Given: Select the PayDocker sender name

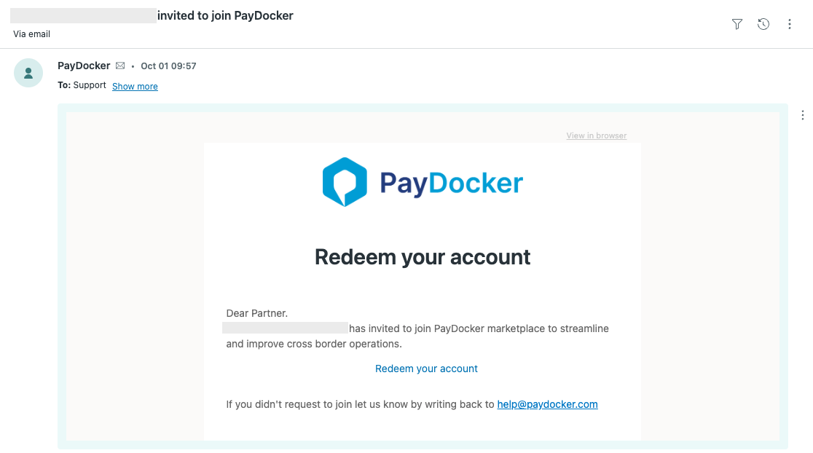Looking at the screenshot, I should 84,66.
